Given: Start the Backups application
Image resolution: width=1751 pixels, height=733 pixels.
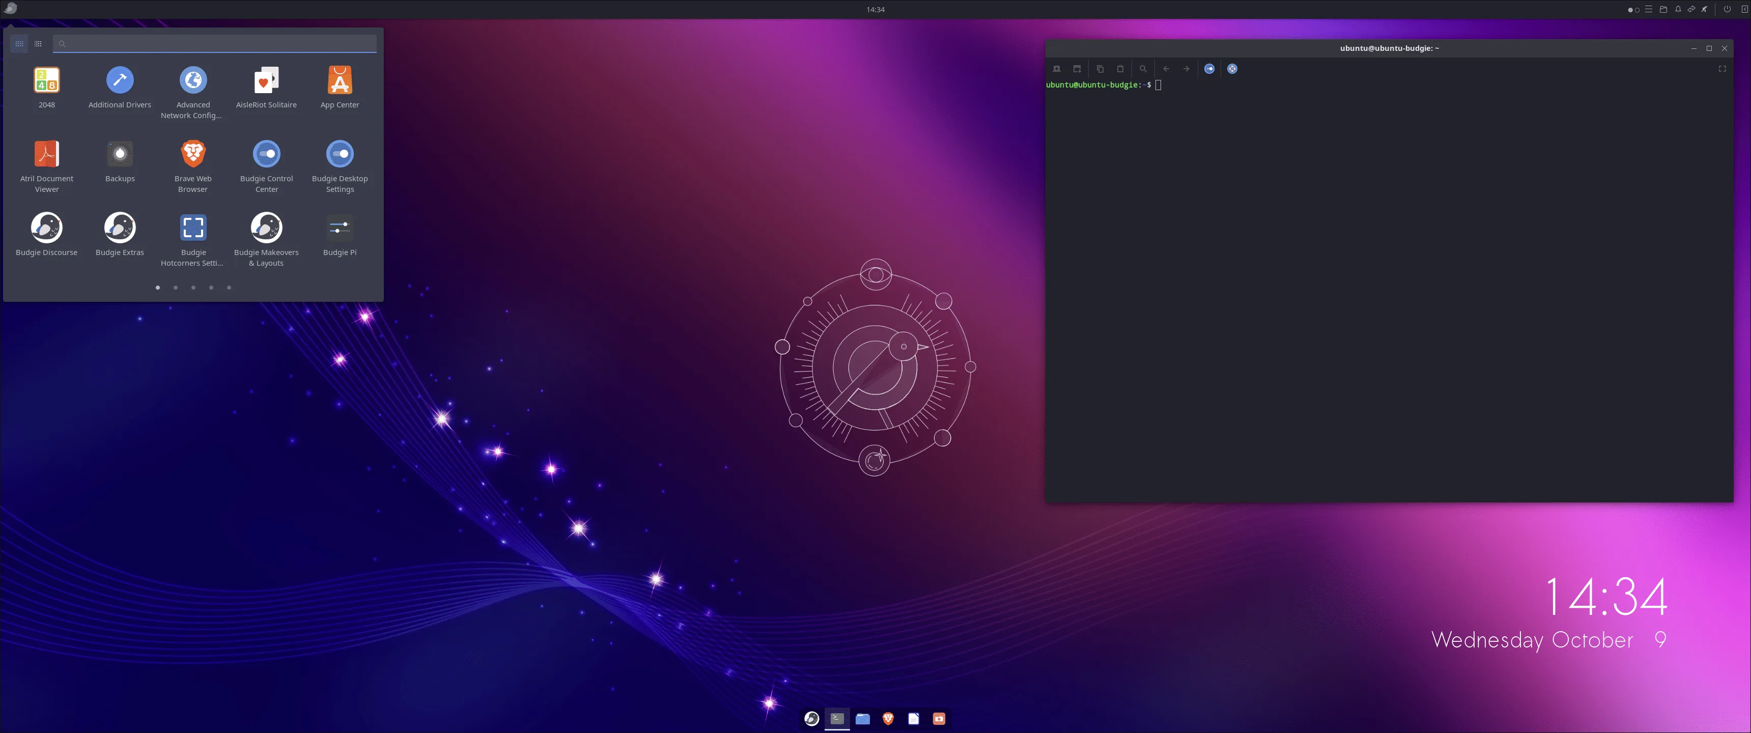Looking at the screenshot, I should coord(120,153).
